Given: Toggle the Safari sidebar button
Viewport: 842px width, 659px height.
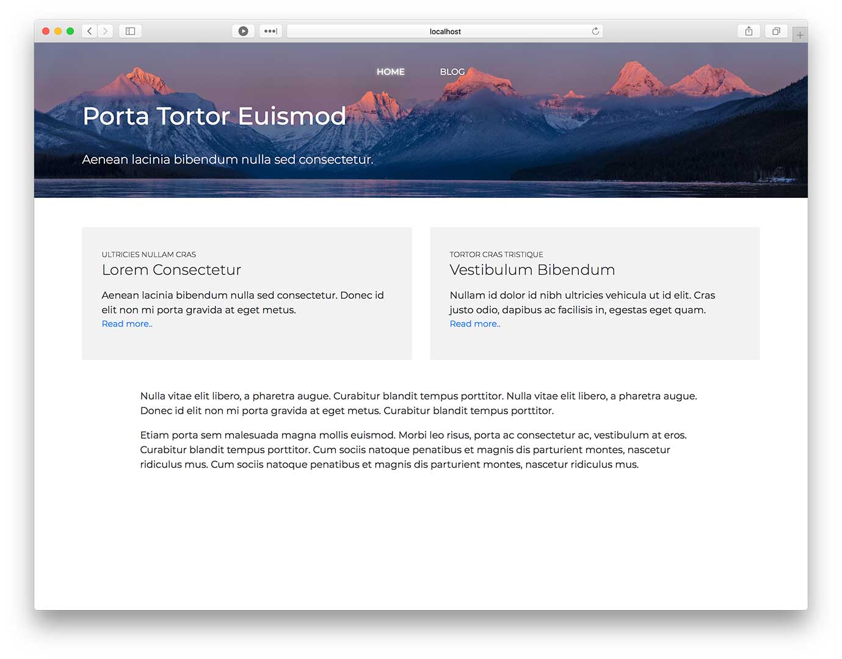Looking at the screenshot, I should click(130, 31).
